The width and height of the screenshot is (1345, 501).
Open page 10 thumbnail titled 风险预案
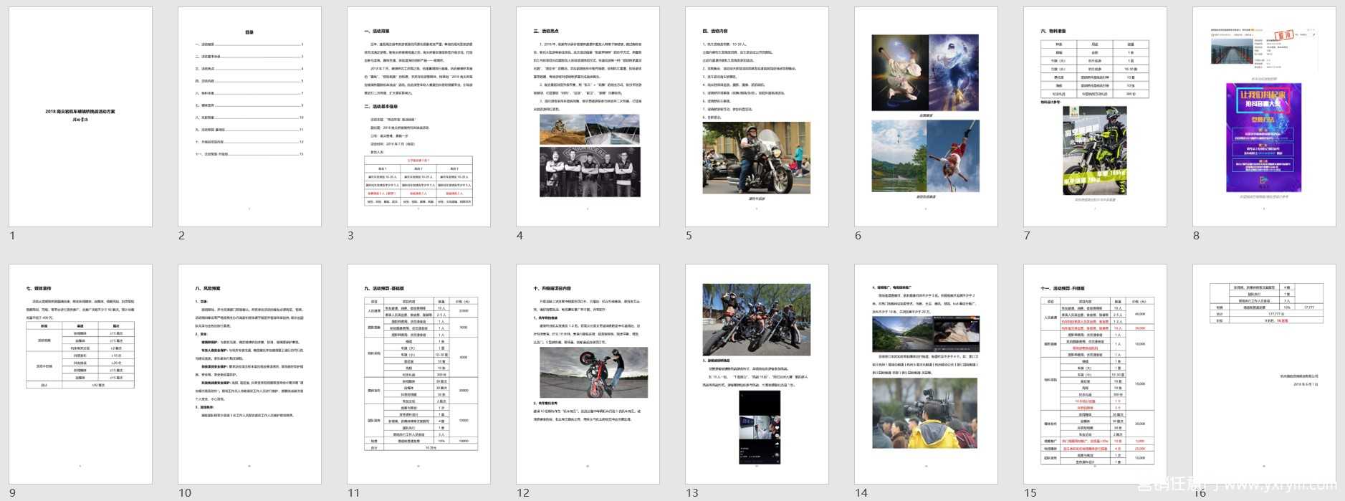pyautogui.click(x=249, y=374)
